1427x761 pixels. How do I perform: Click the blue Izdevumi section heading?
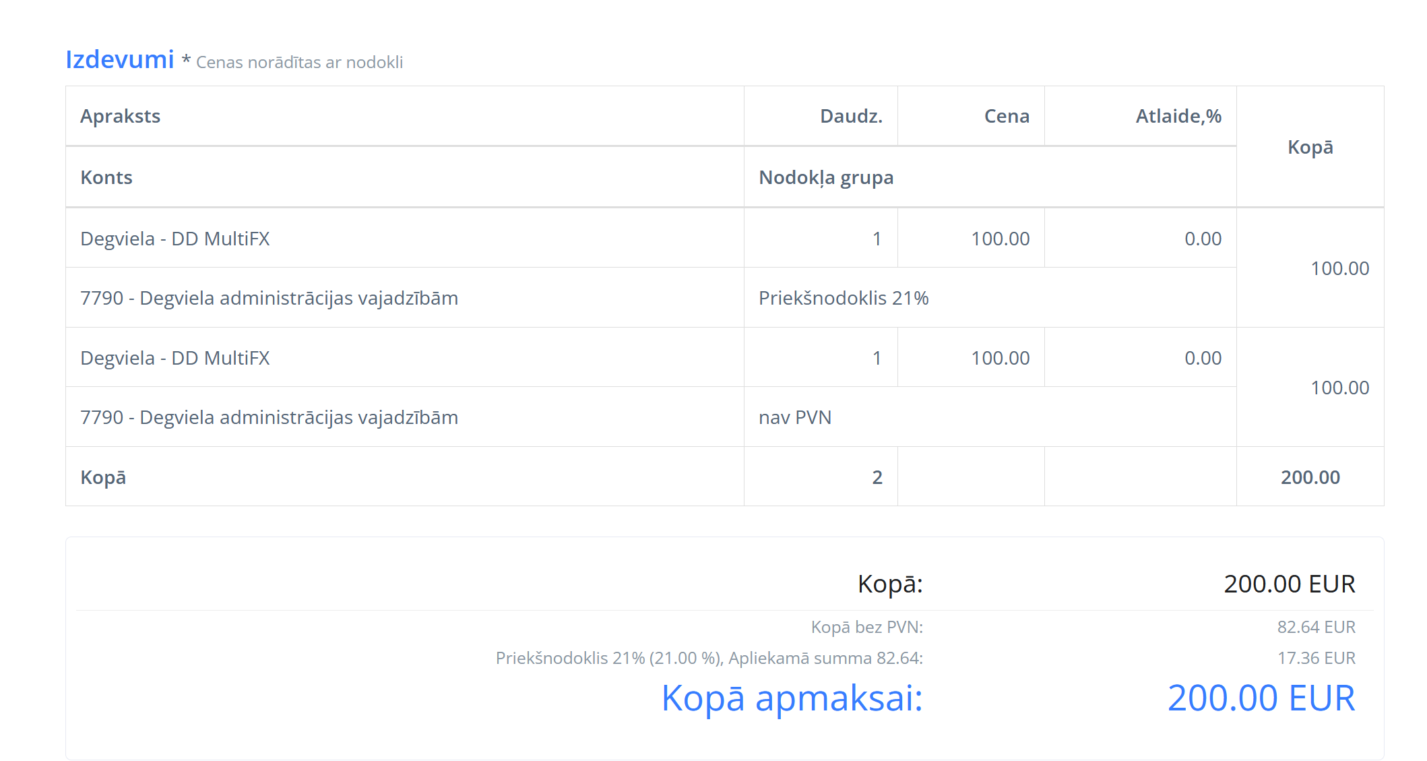pyautogui.click(x=119, y=60)
